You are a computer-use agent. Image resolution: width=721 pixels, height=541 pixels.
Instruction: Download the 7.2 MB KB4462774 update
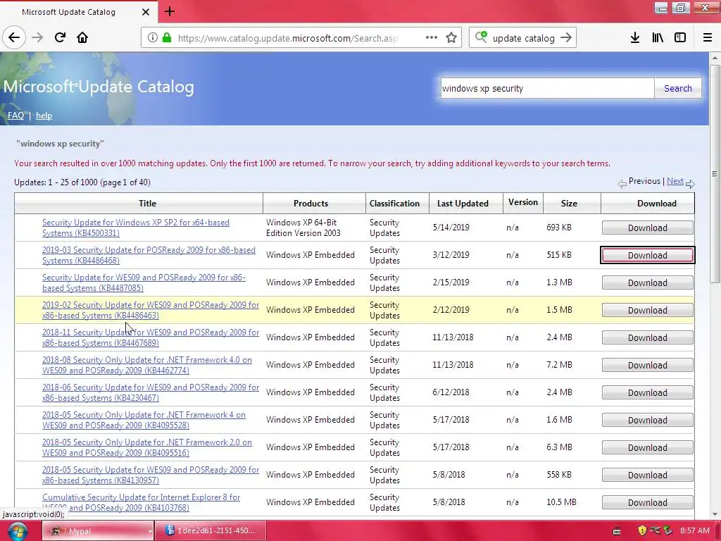648,366
